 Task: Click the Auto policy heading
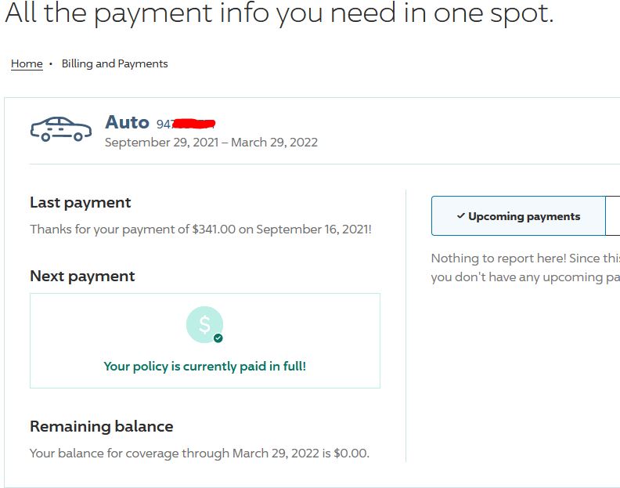point(127,122)
